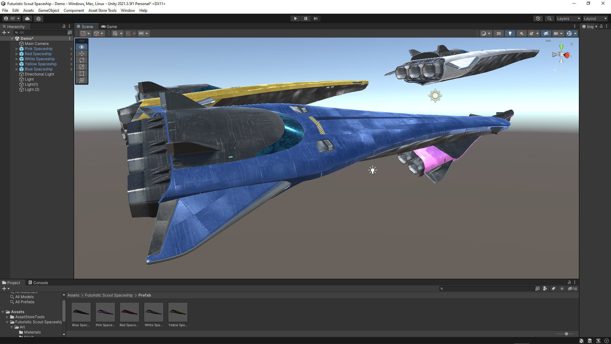Screen dimensions: 611x344
Task: Toggle hidden packages count 16 button
Action: tap(572, 289)
